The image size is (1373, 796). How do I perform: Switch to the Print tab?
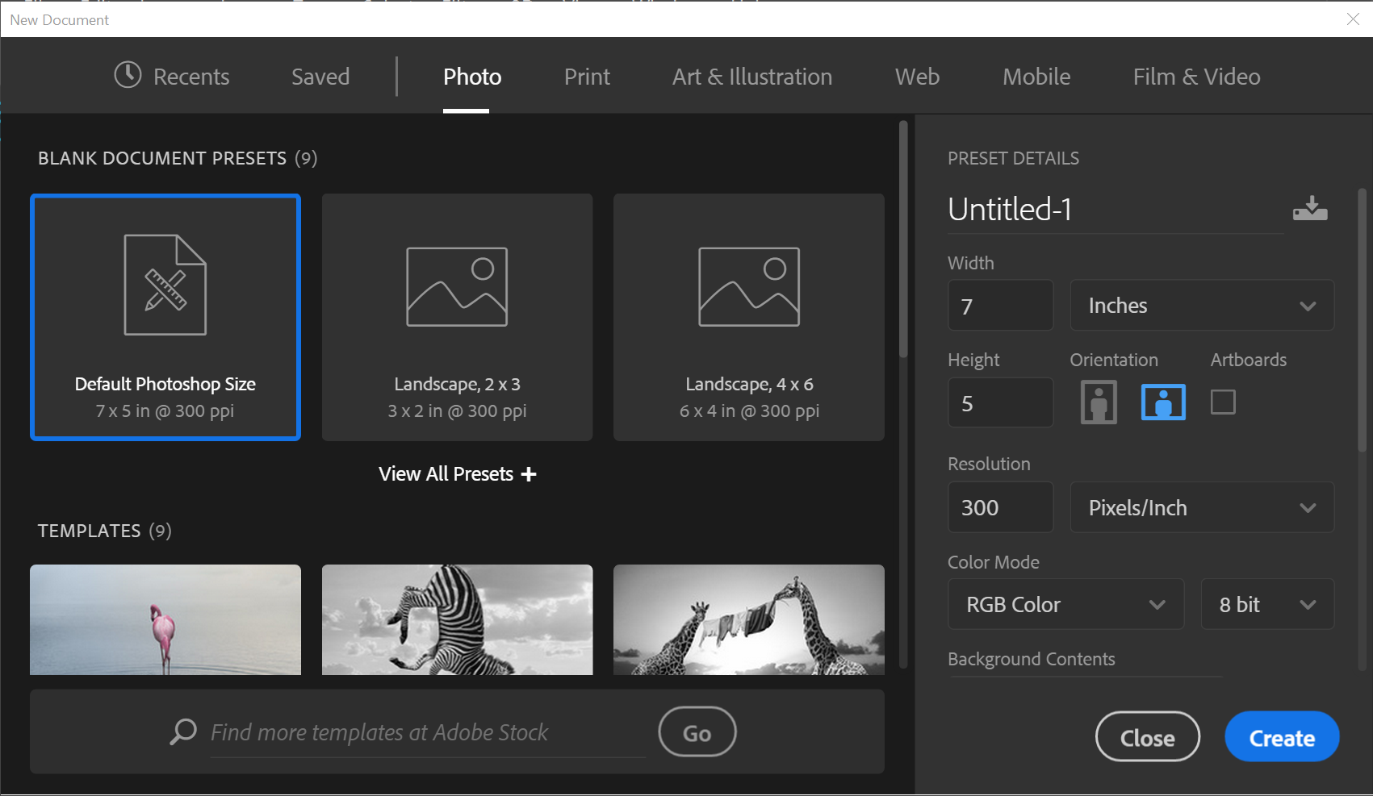tap(587, 76)
